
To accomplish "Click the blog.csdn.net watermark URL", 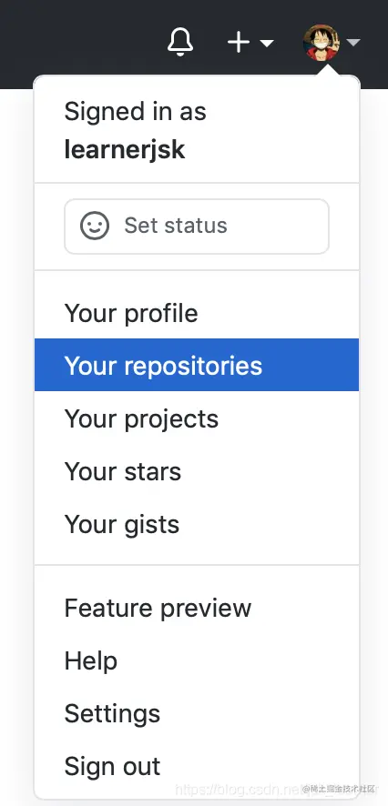I will click(239, 791).
